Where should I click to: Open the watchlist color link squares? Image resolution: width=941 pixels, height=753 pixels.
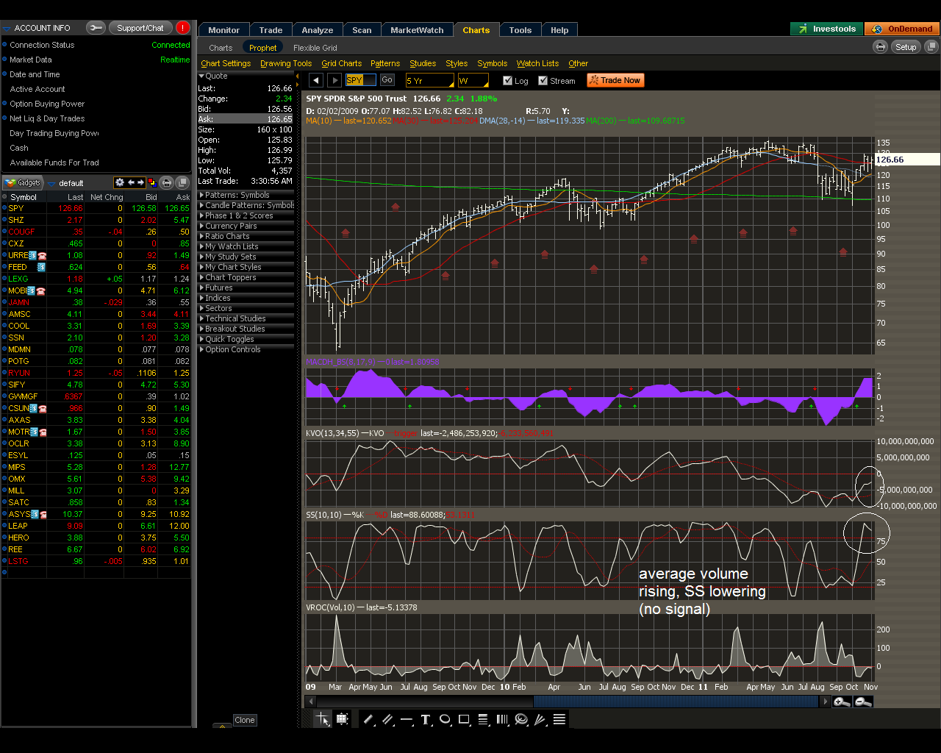[152, 182]
